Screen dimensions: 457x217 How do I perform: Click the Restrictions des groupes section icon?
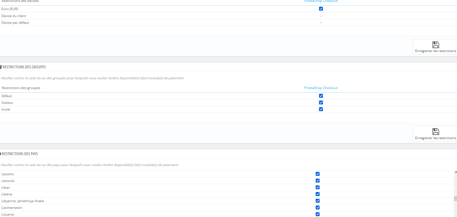click(x=1, y=67)
